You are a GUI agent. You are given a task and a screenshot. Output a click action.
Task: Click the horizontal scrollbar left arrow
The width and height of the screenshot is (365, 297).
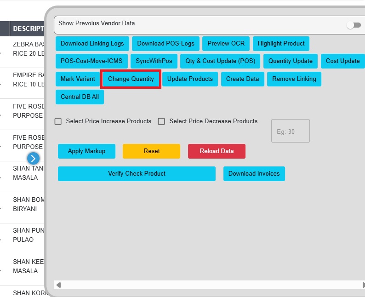click(x=58, y=285)
